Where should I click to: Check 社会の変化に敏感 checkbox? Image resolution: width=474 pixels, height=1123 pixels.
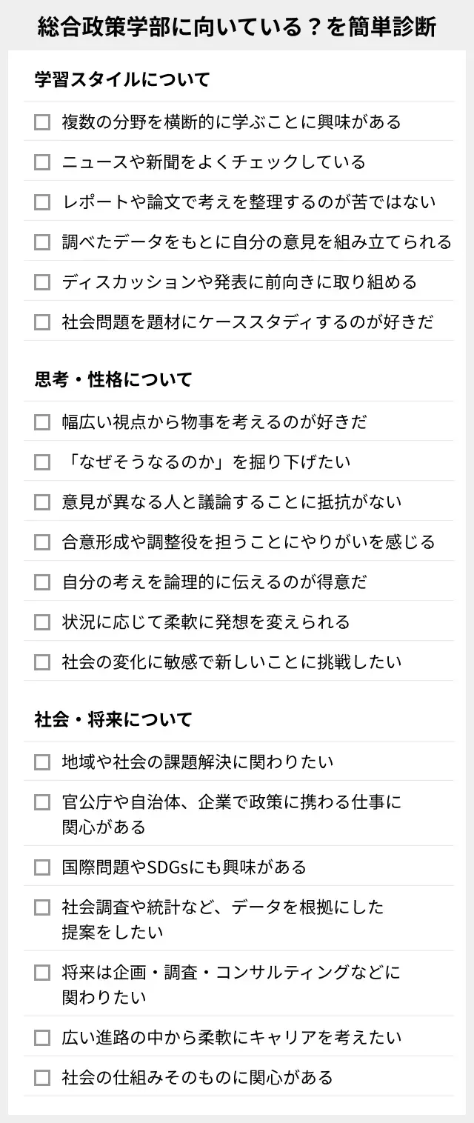[x=42, y=662]
